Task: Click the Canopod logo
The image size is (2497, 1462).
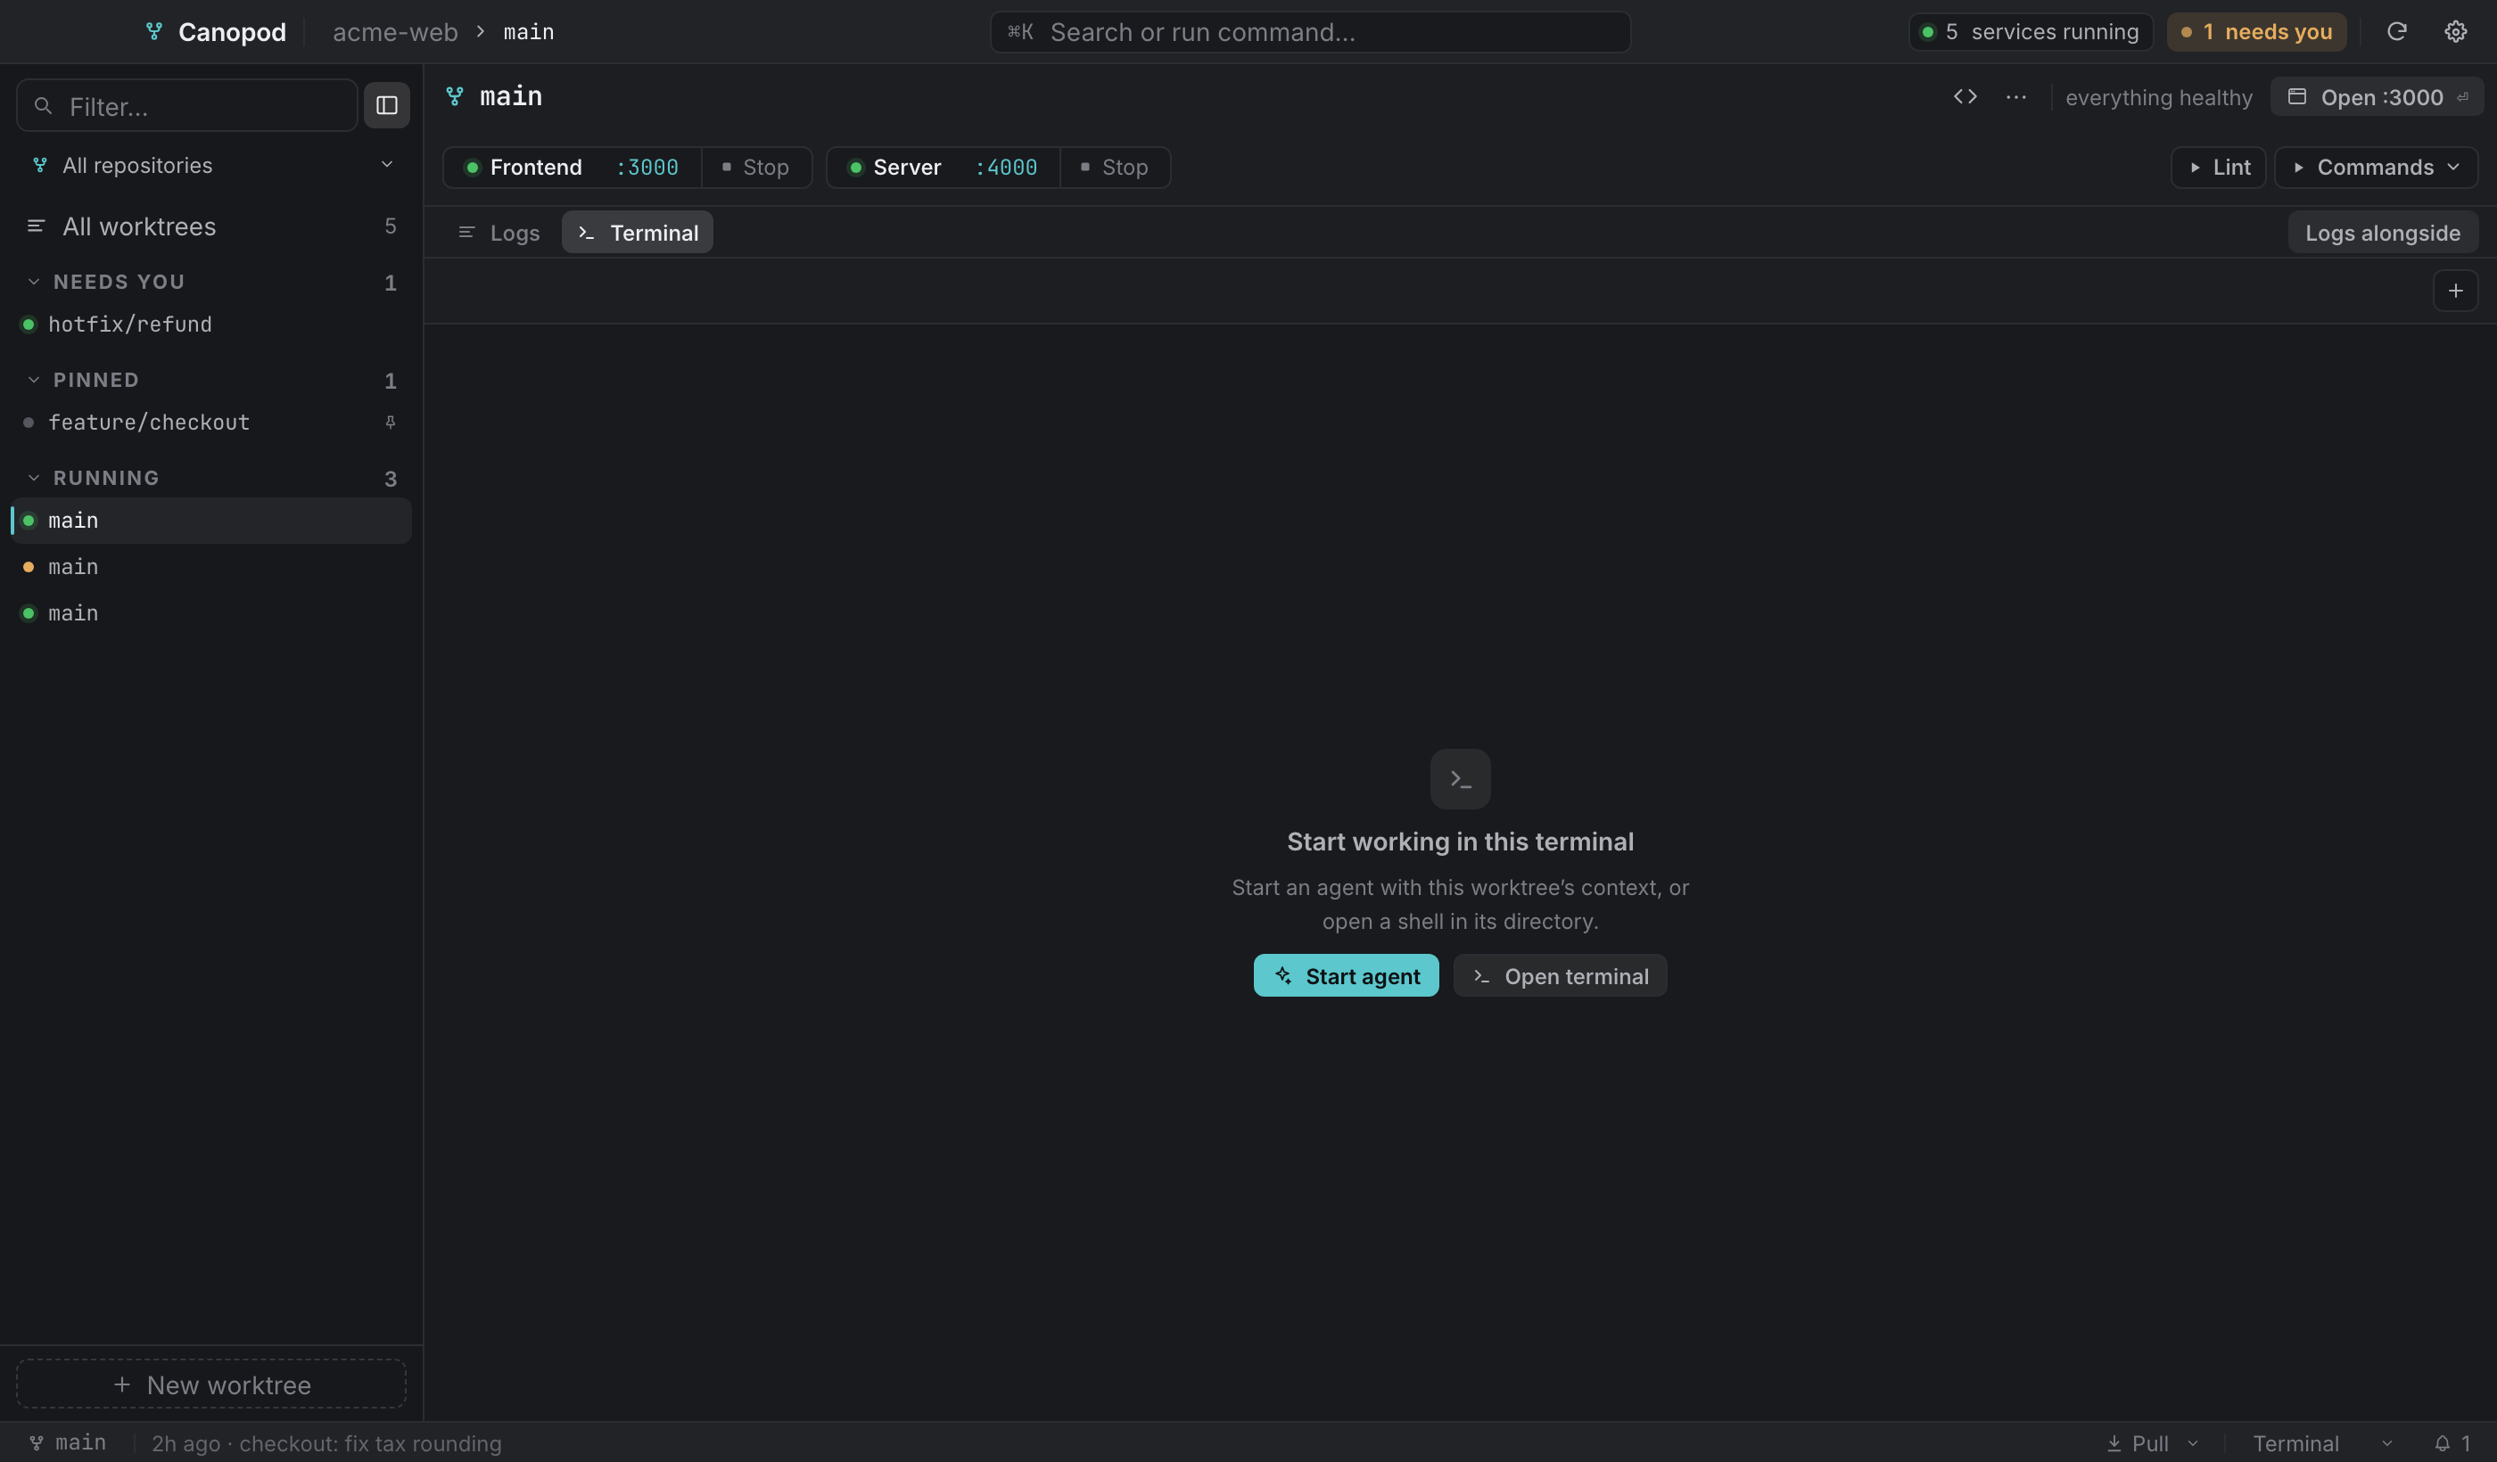Action: [x=153, y=32]
